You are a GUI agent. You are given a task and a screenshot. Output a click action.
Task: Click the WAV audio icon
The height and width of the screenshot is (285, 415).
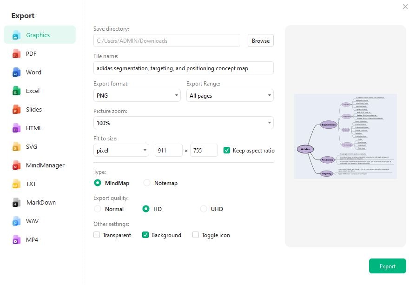click(16, 221)
